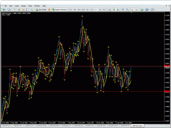Click the application icon left of File
Screen dimensions: 171x128
[x=2, y=6]
